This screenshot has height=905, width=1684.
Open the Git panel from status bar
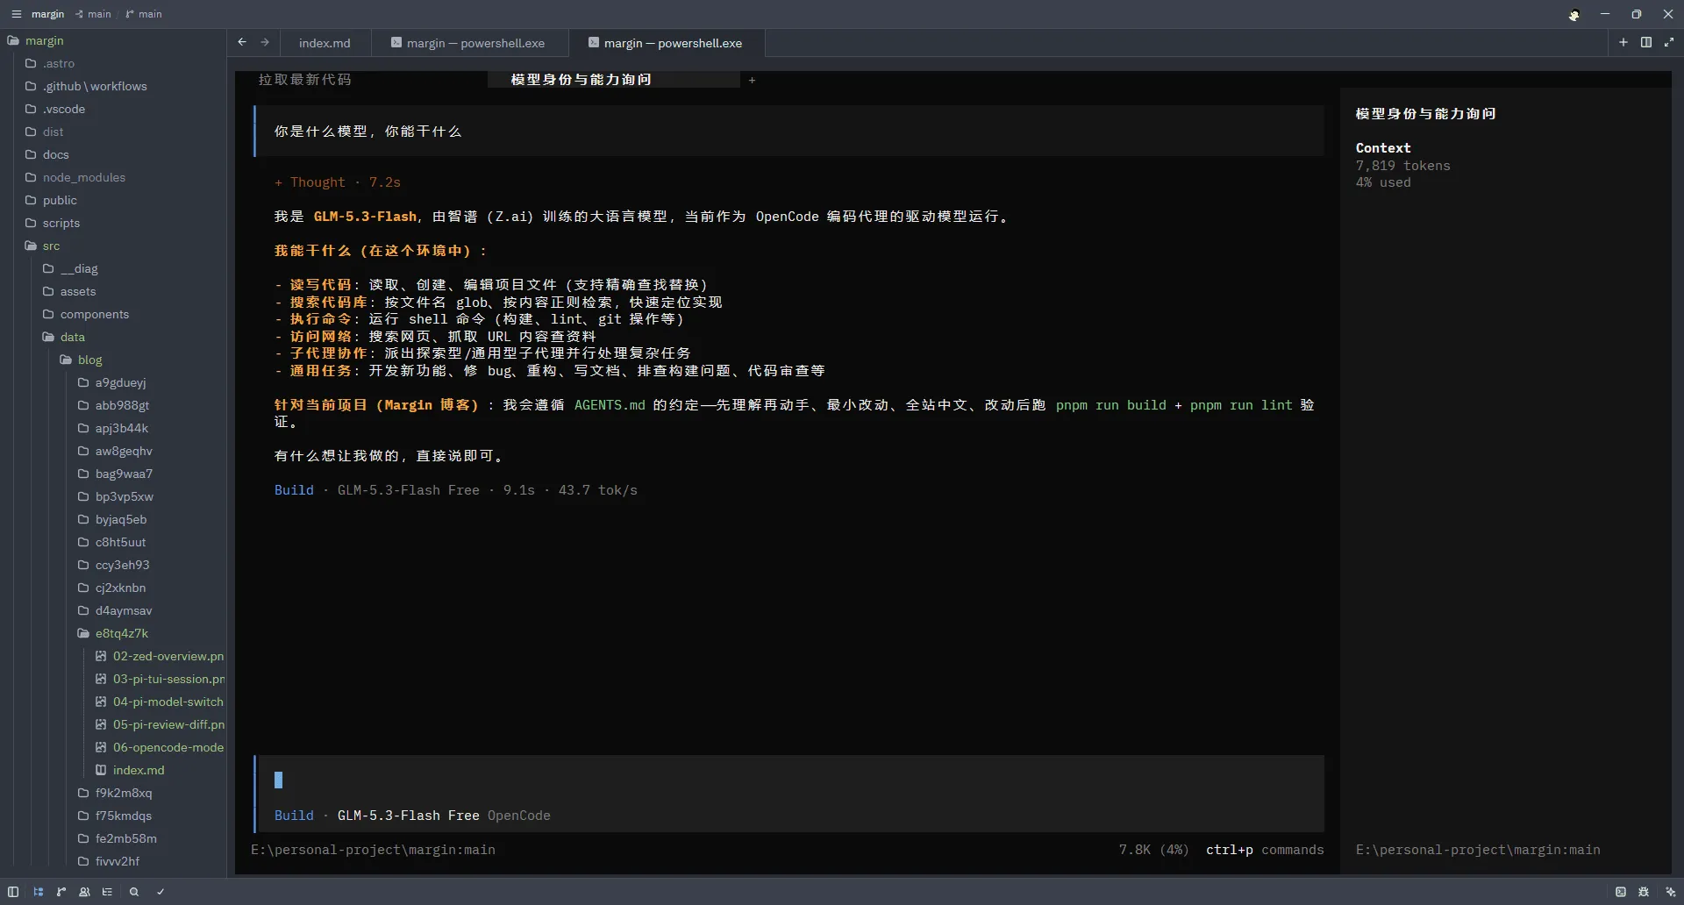(61, 892)
